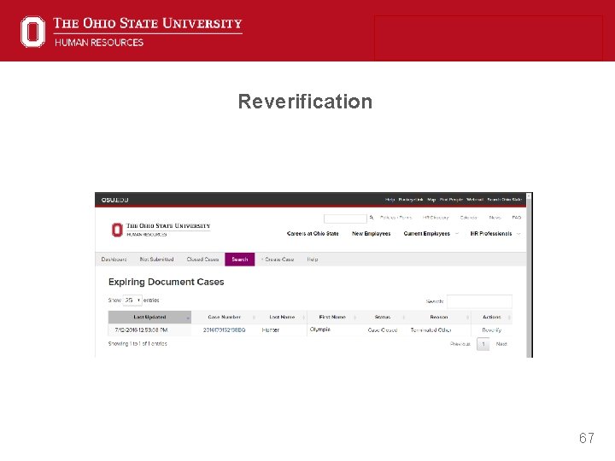Expand the Current Employees menu

(x=430, y=234)
